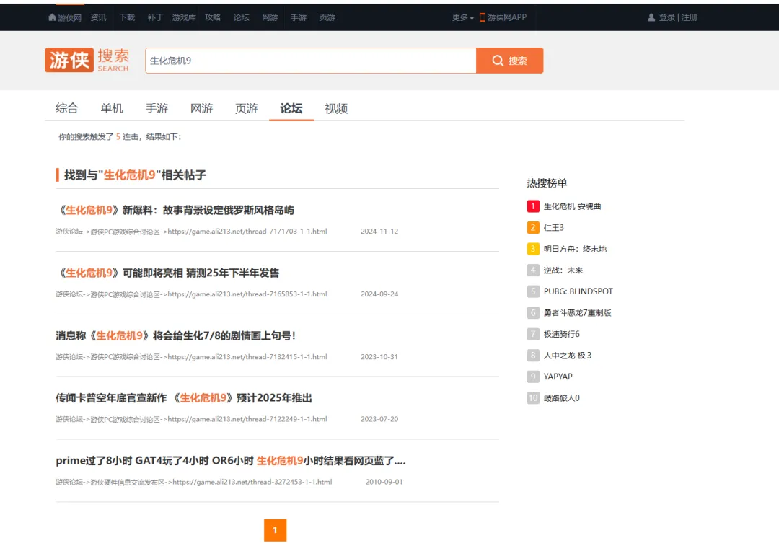Viewport: 779px width, 546px height.
Task: Open hot search 勇者斗恶龙7重制版
Action: 577,312
